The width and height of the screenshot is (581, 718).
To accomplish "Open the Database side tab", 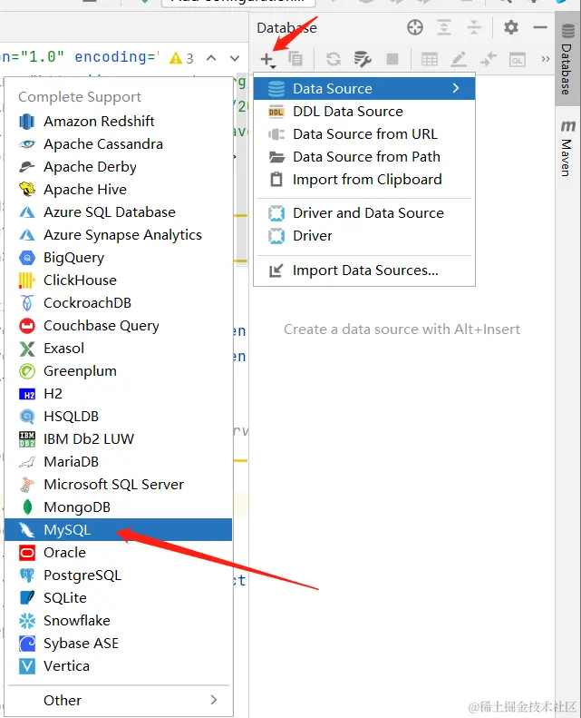I will 567,60.
